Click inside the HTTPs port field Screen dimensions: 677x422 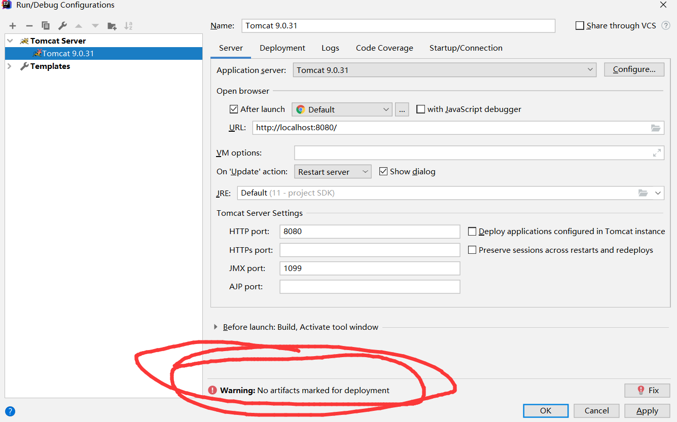[x=370, y=250]
